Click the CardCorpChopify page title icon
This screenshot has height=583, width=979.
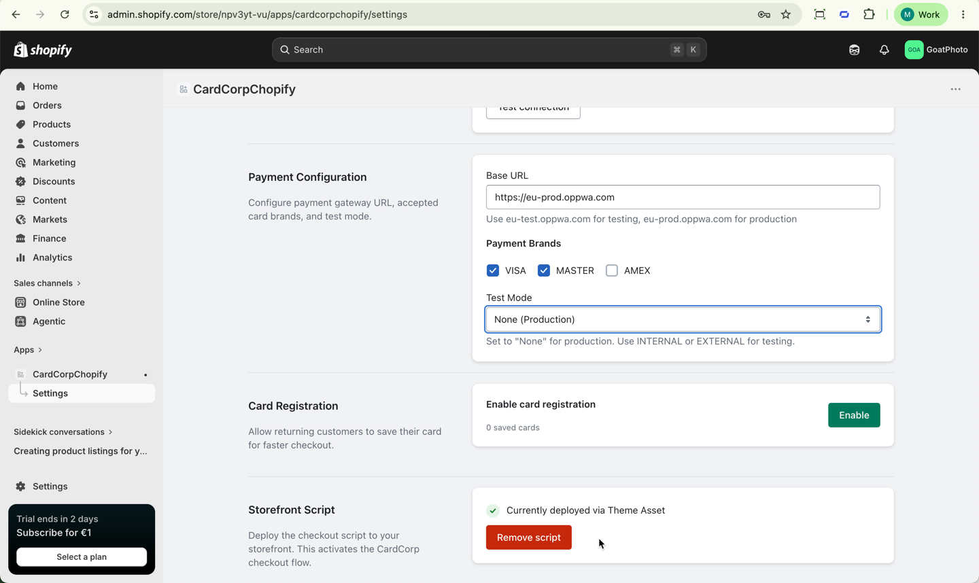[184, 89]
